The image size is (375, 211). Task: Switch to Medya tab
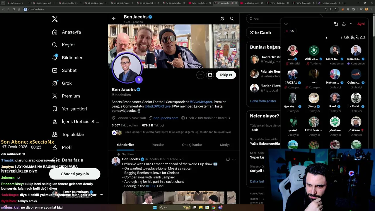click(225, 145)
